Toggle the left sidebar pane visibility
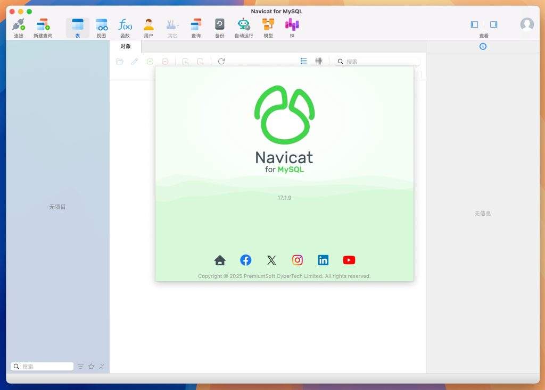This screenshot has height=390, width=545. tap(474, 24)
